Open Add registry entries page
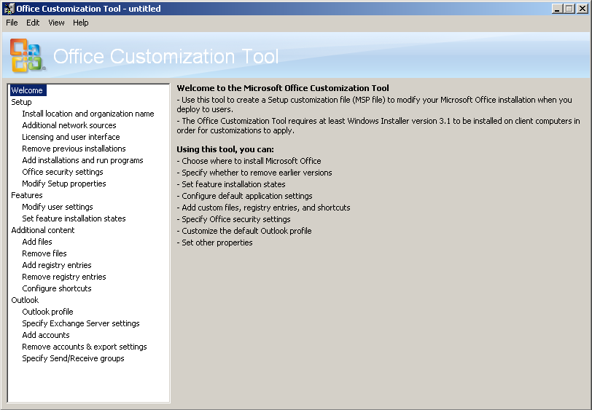This screenshot has height=410, width=592. [57, 265]
